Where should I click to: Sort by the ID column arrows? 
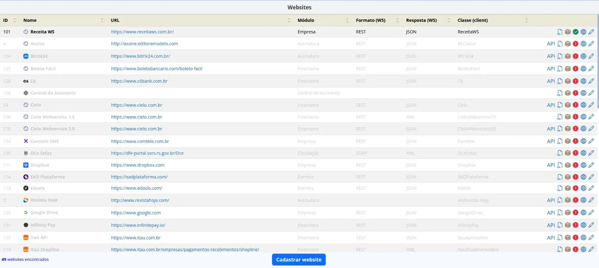tap(15, 20)
